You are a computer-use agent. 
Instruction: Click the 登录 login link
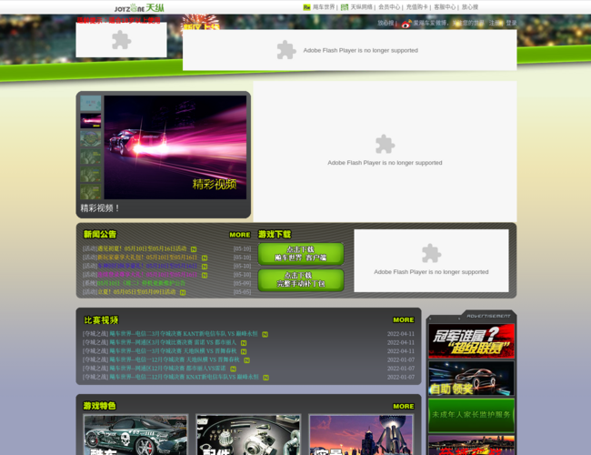click(x=511, y=24)
